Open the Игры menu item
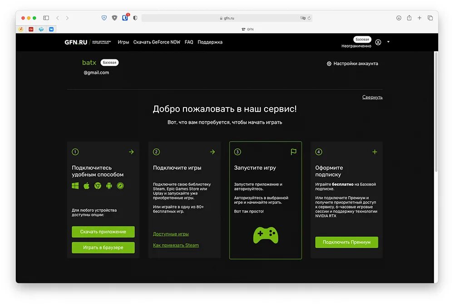Screen dimensions: 454x304 tap(123, 42)
